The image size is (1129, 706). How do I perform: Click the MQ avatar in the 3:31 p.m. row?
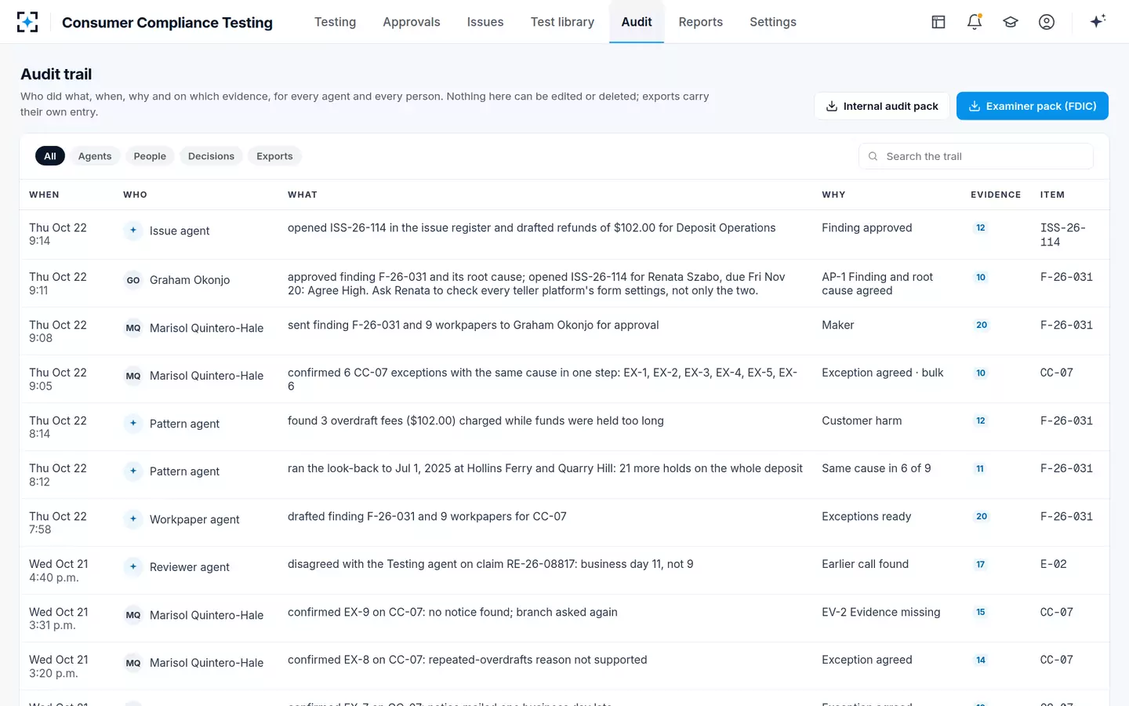pos(133,615)
